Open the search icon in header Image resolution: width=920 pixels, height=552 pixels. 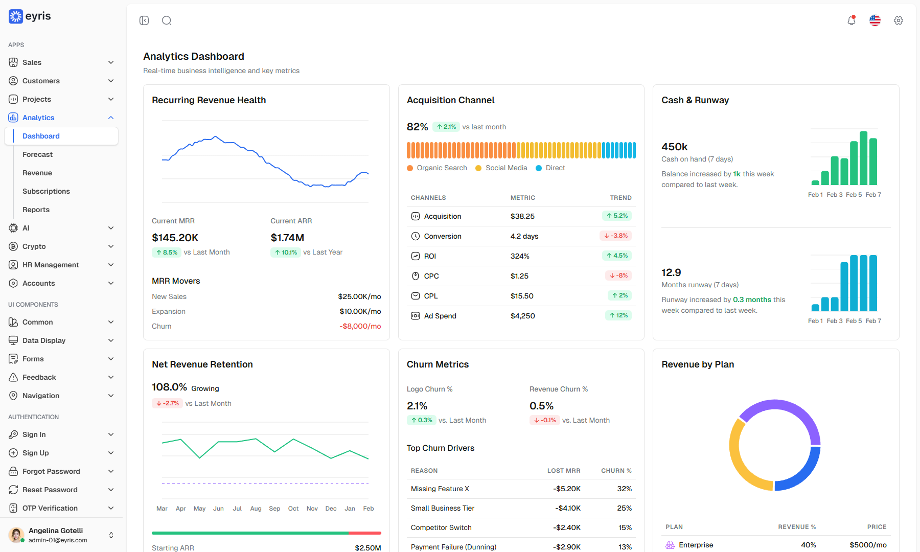point(167,20)
